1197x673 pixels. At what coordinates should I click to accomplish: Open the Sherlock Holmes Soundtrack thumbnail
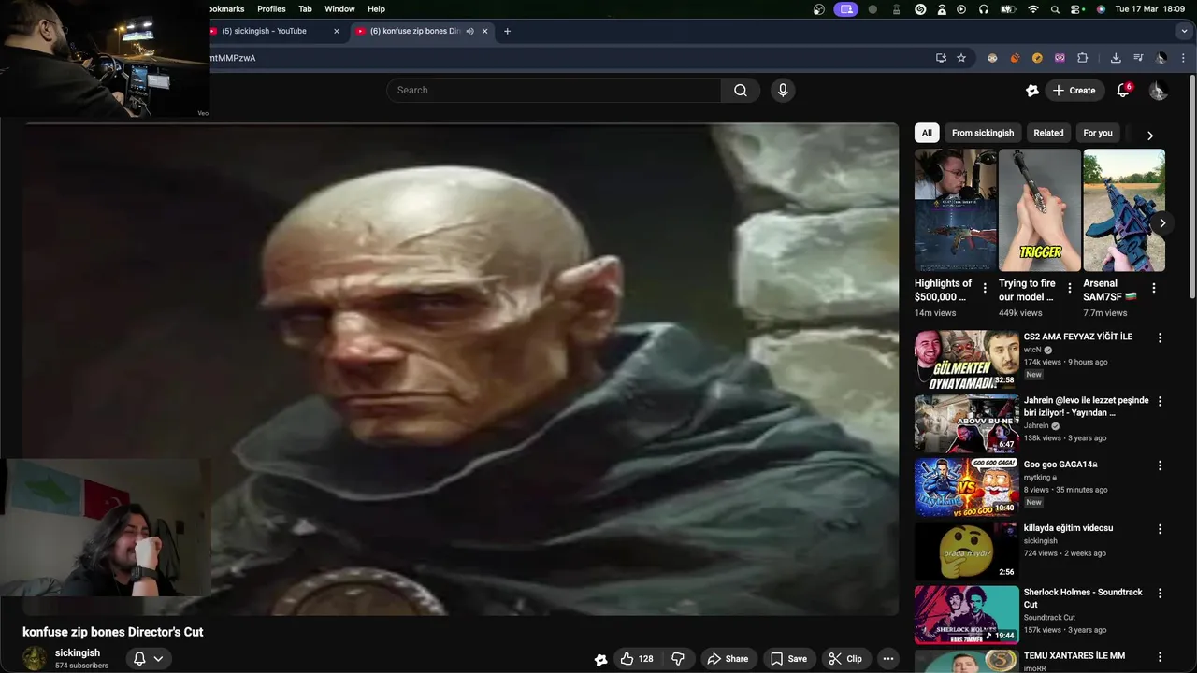click(x=966, y=615)
